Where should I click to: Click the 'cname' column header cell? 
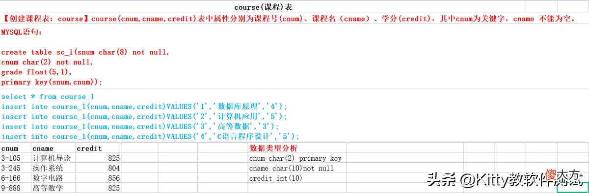point(54,148)
